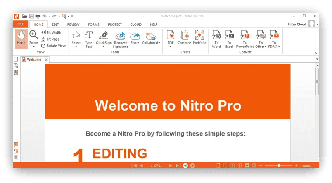This screenshot has width=332, height=183.
Task: Open the Nitro Cloud account dropdown
Action: click(318, 24)
